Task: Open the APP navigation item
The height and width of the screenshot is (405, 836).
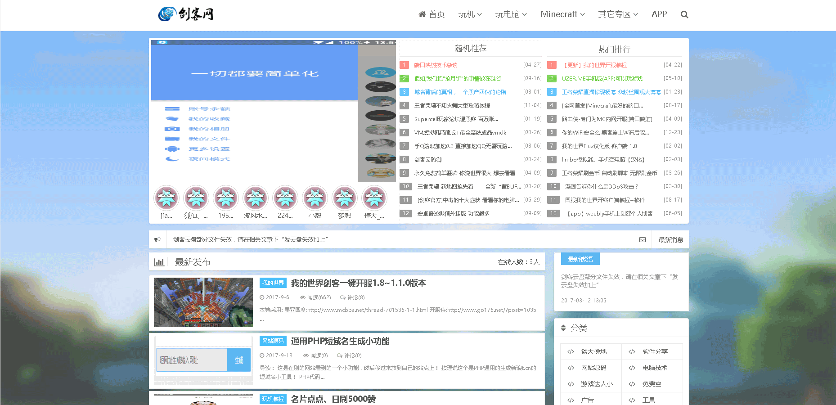Action: [659, 14]
